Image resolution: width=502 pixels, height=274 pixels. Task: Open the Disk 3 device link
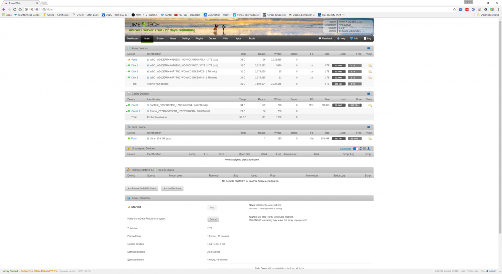tap(134, 78)
